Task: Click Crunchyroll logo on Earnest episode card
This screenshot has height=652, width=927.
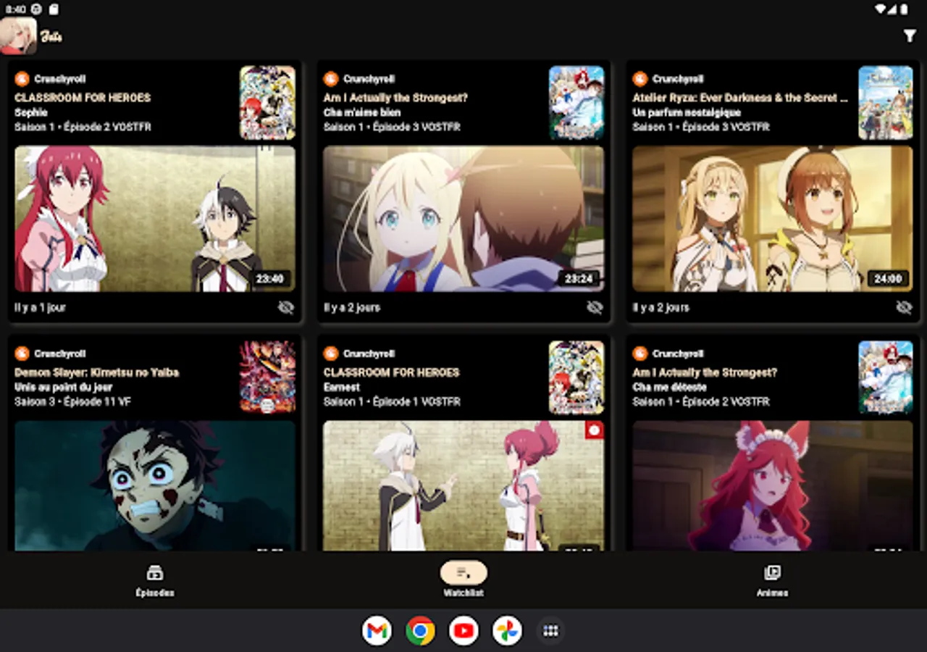Action: [x=331, y=354]
